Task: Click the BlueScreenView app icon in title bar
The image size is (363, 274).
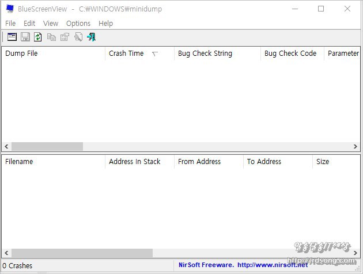Action: (x=10, y=9)
